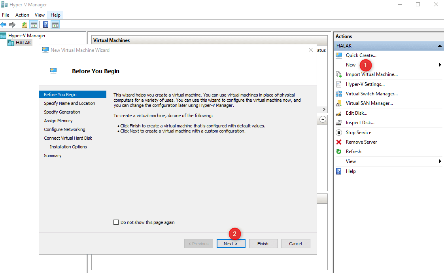Close the New Virtual Machine Wizard

tap(311, 50)
